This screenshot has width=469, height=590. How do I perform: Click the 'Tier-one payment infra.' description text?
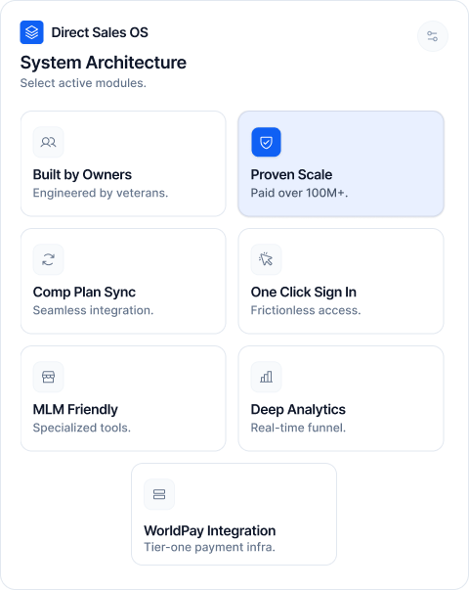click(210, 547)
